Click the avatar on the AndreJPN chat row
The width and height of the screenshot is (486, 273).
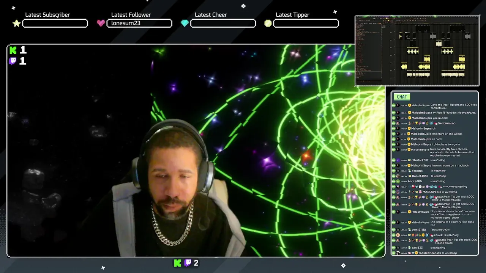pyautogui.click(x=398, y=181)
